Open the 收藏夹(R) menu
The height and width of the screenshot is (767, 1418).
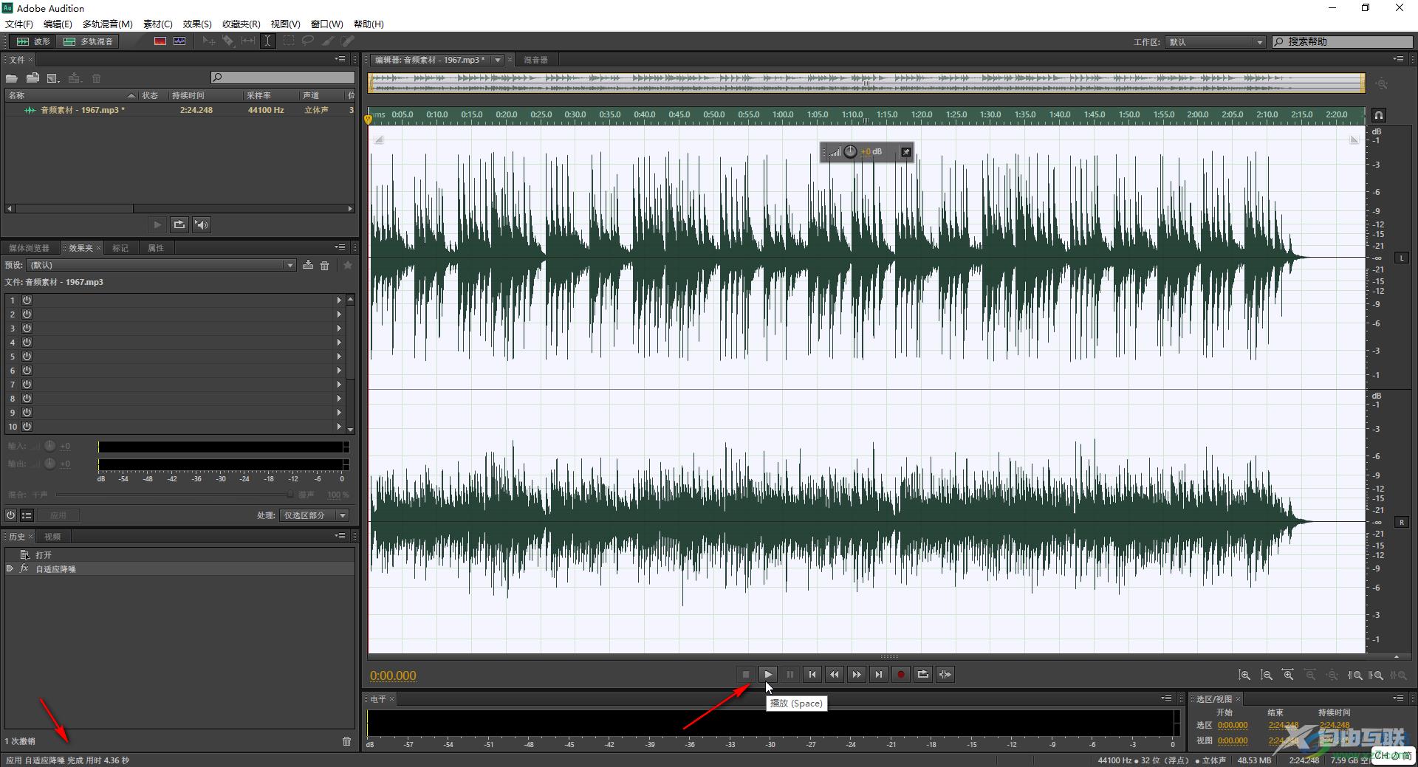242,24
